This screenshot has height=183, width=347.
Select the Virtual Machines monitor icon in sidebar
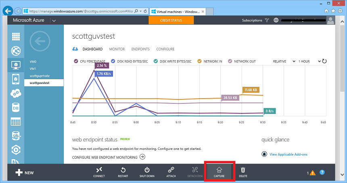(16, 65)
